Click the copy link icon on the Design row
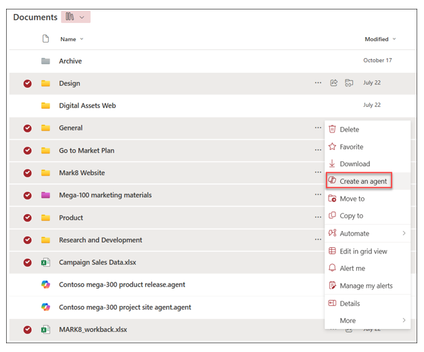The image size is (424, 352). (x=349, y=82)
